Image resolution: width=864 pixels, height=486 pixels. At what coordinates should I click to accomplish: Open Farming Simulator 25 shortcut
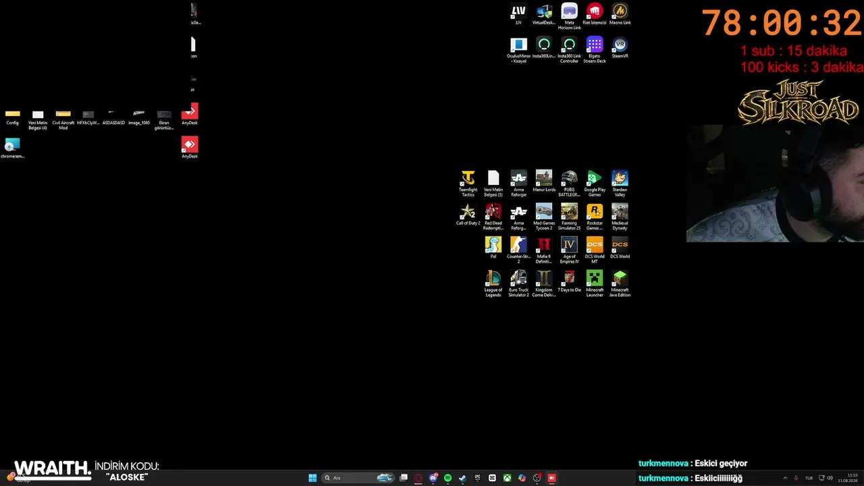tap(569, 217)
